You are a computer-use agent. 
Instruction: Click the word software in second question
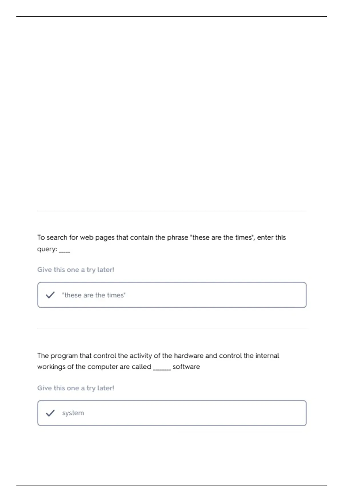[186, 367]
